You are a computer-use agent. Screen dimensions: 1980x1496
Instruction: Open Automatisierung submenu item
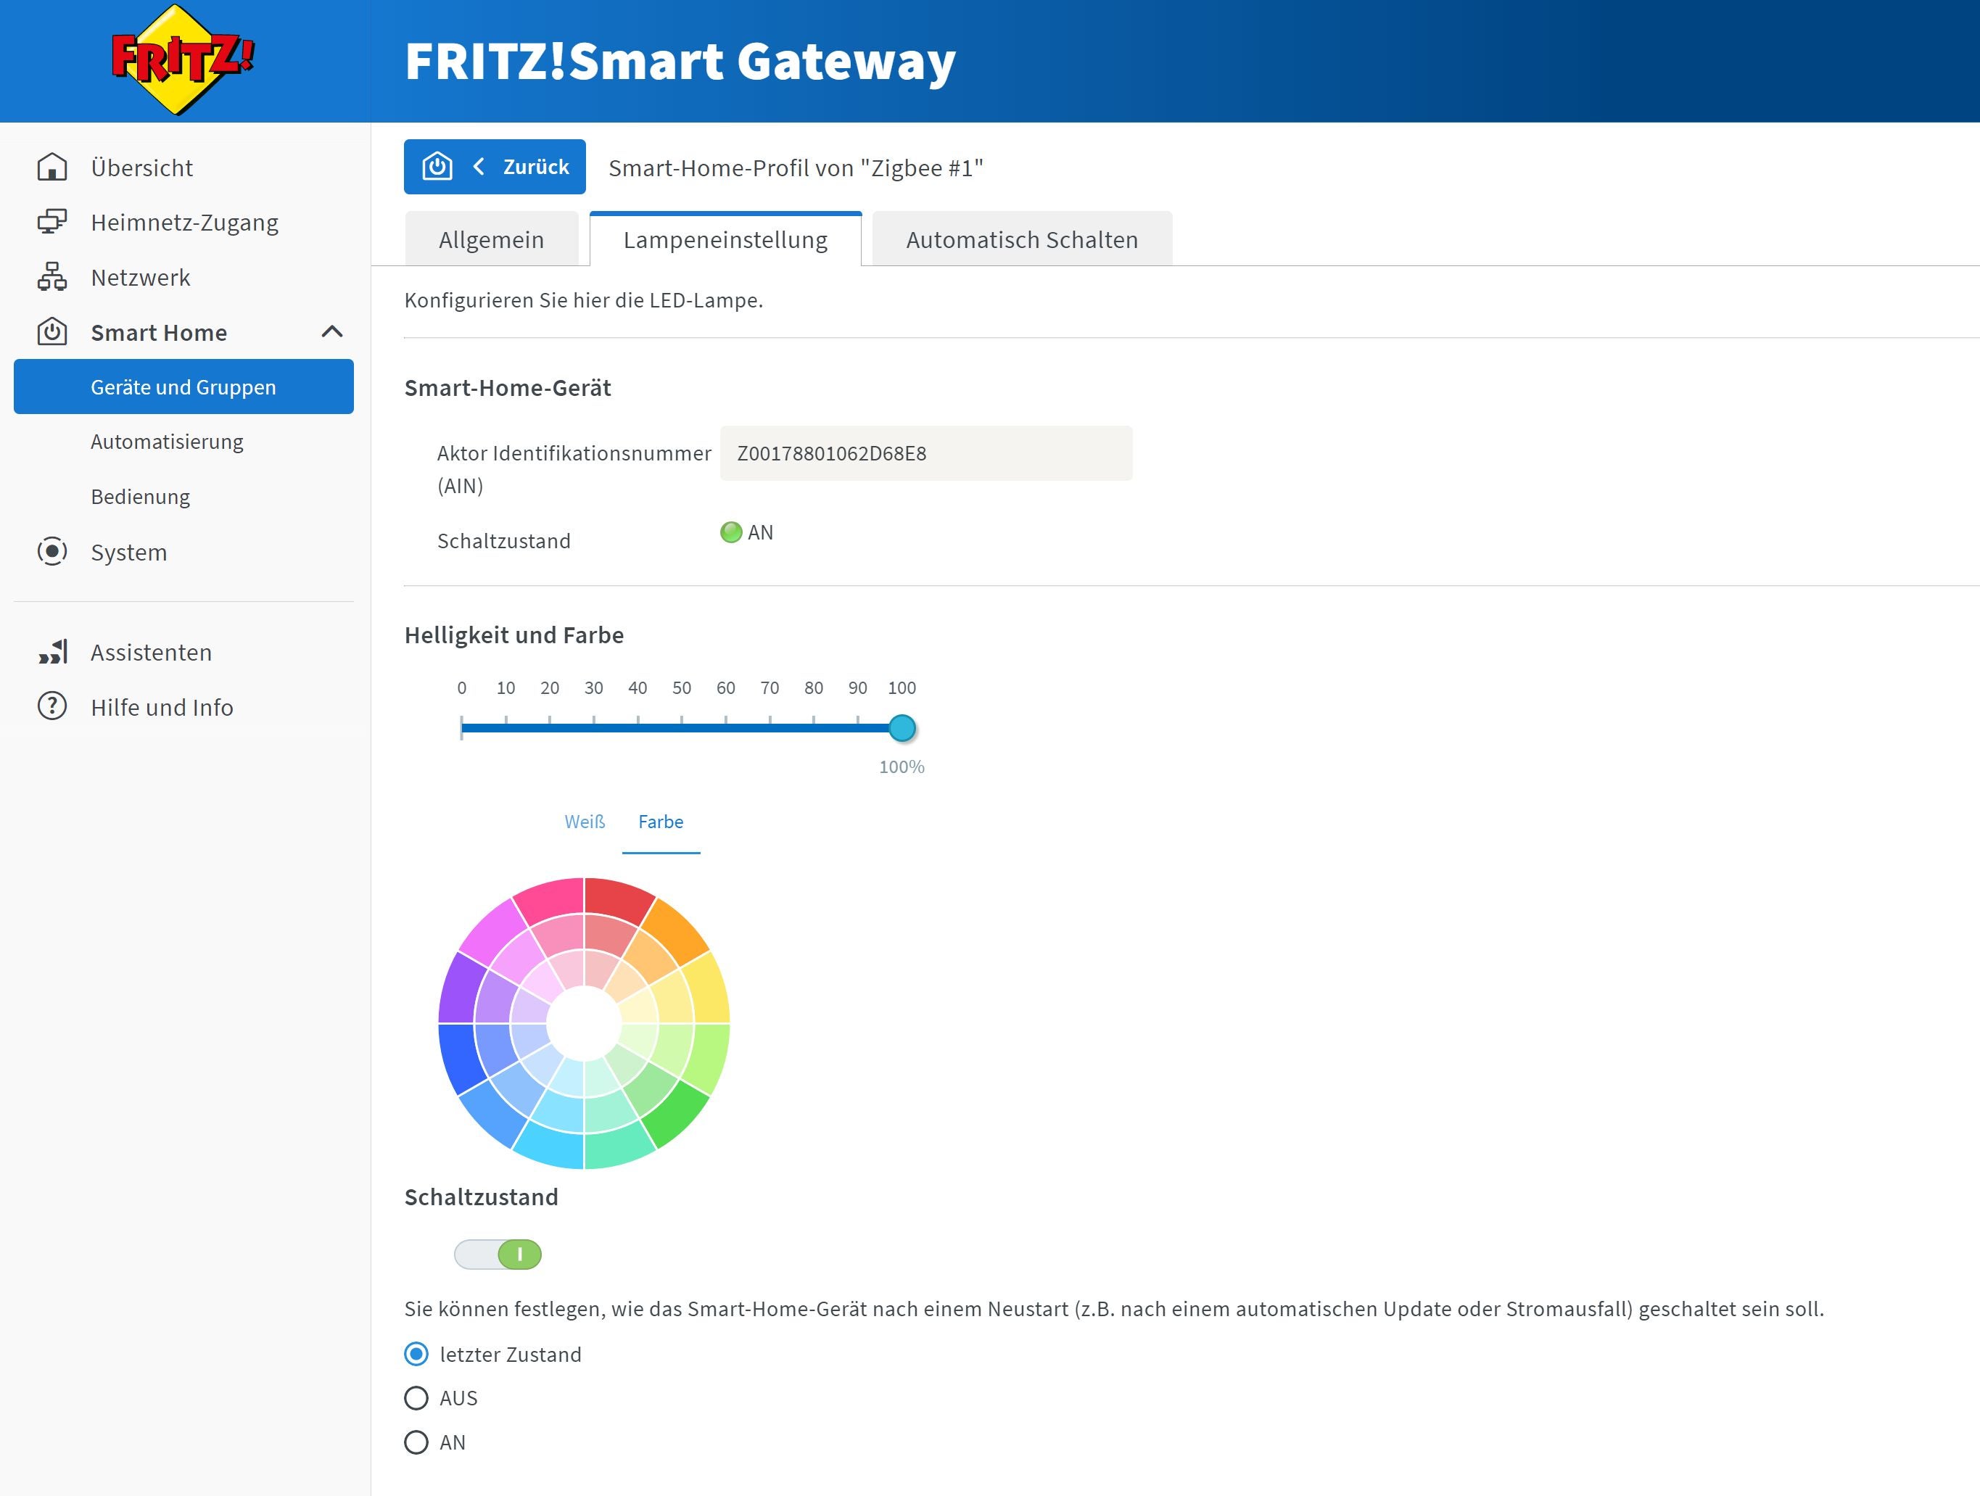pos(168,442)
